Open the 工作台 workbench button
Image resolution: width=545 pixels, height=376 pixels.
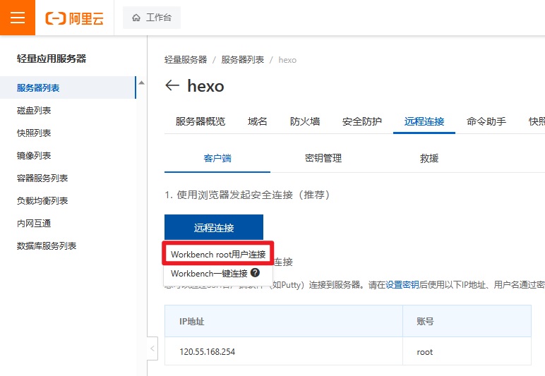tap(152, 18)
